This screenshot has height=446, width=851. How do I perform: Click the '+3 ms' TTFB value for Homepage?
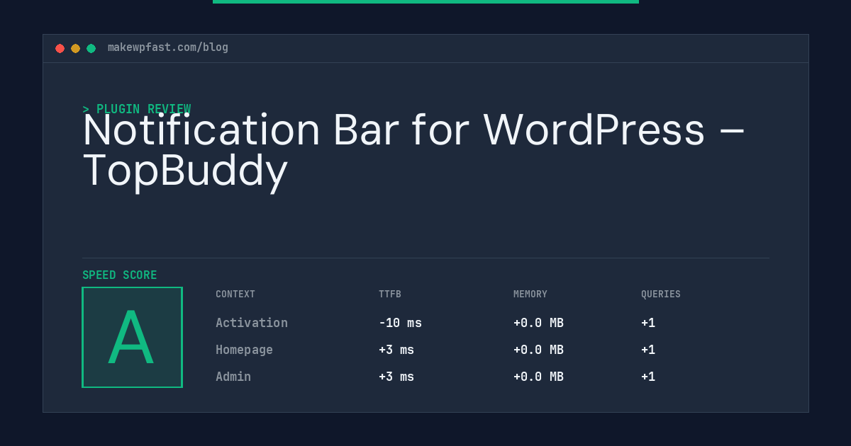(x=396, y=350)
